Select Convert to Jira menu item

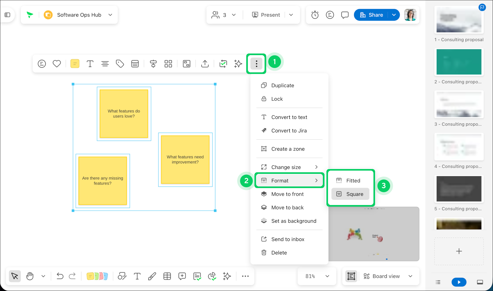pyautogui.click(x=289, y=130)
